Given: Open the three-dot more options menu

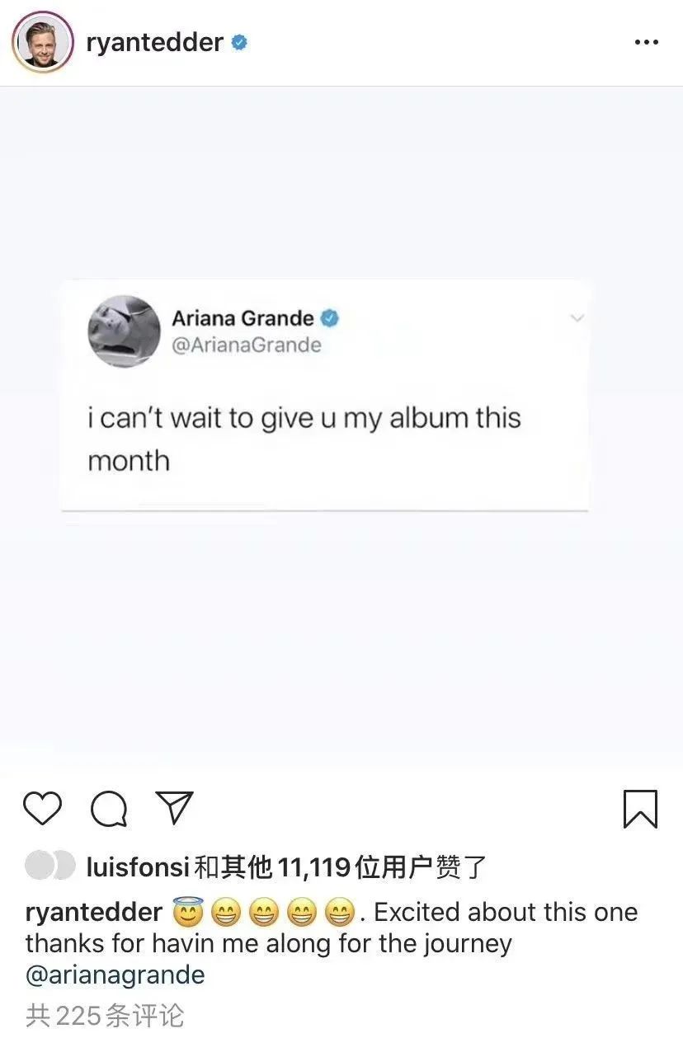Looking at the screenshot, I should pos(646,42).
